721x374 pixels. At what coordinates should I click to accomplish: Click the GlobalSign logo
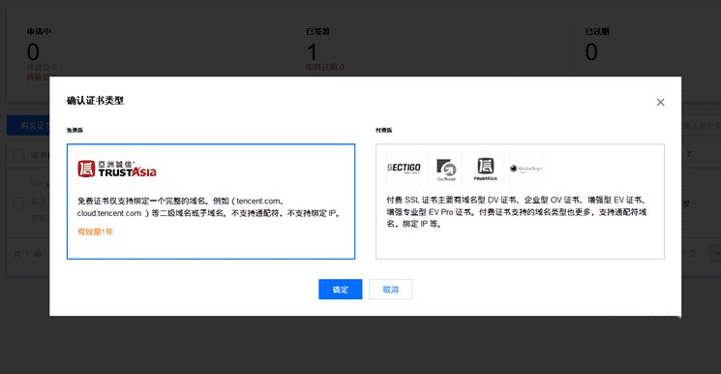(x=526, y=169)
